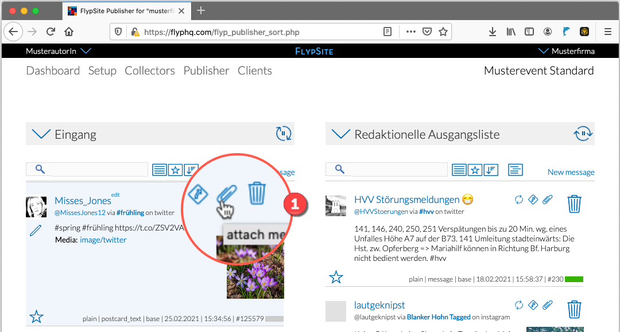Click the Misses_Jones avatar picture
620x332 pixels.
[36, 207]
